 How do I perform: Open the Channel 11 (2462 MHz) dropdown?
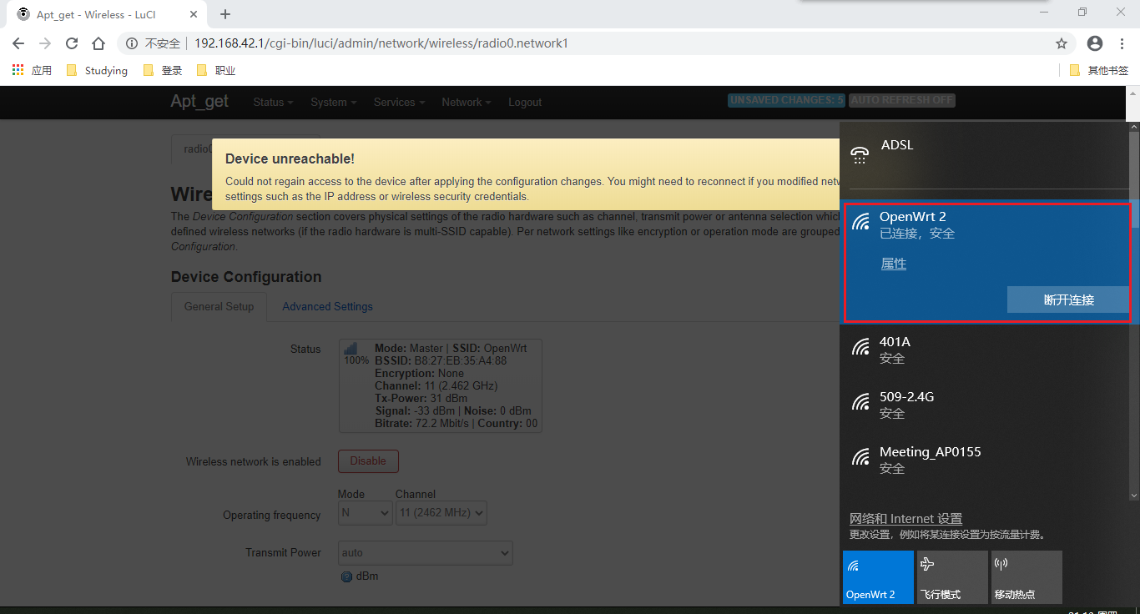coord(441,512)
